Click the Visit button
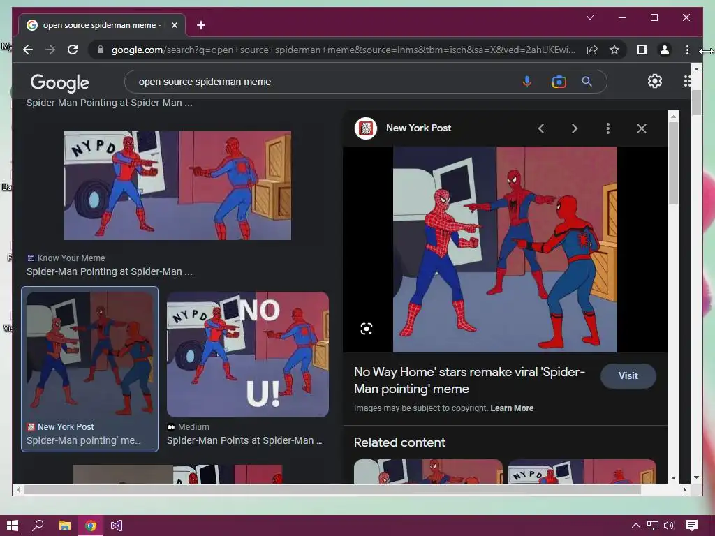 pyautogui.click(x=628, y=376)
